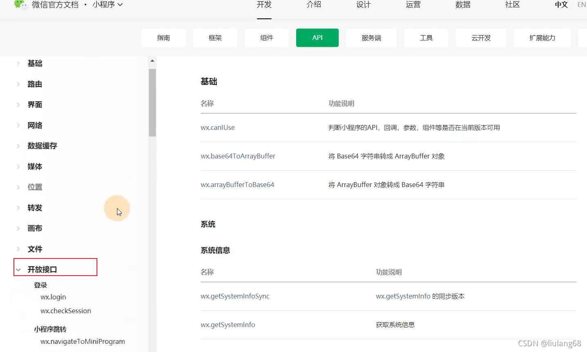Select the 开发 top navigation tab

click(264, 4)
